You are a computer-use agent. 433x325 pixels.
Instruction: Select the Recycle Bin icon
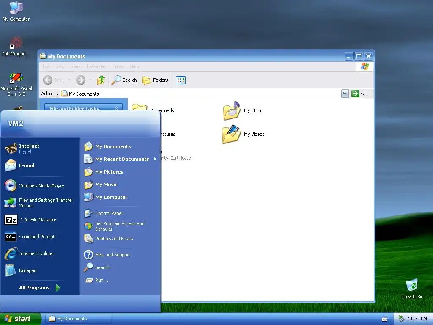(x=412, y=289)
